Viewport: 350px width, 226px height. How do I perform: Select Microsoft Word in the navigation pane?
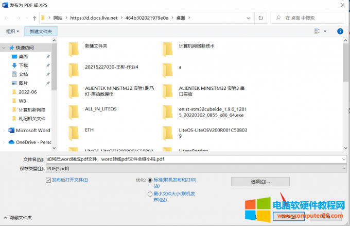click(32, 131)
